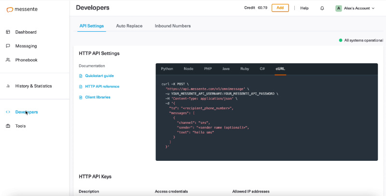This screenshot has height=196, width=386.
Task: Select the Python code tab
Action: point(167,69)
